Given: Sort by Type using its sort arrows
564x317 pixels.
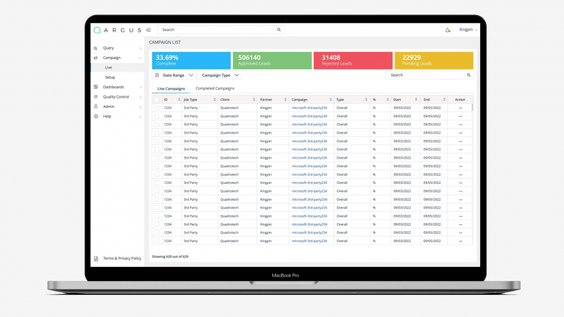Looking at the screenshot, I should [x=366, y=100].
